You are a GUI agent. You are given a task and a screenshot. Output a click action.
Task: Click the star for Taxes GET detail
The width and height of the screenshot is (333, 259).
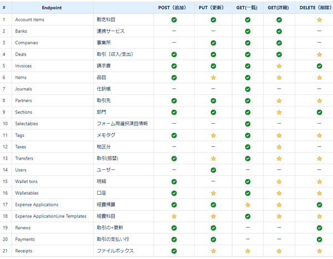pyautogui.click(x=279, y=147)
